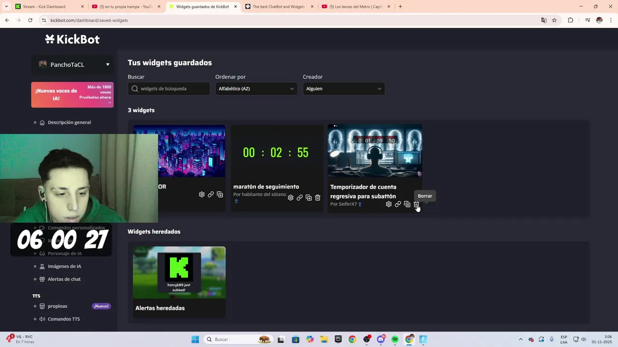Open settings for maratón de seguimiento widget
The image size is (618, 347).
point(291,198)
